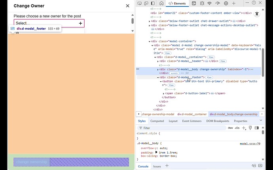Screen dimensions: 273x170
Task: Open the Computed tab
Action: point(157,121)
